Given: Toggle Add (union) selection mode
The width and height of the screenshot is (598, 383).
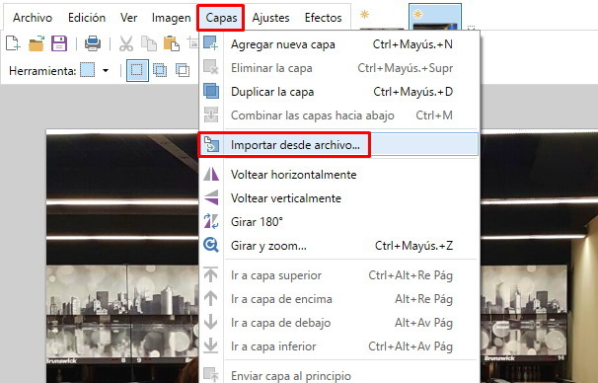Looking at the screenshot, I should tap(160, 70).
